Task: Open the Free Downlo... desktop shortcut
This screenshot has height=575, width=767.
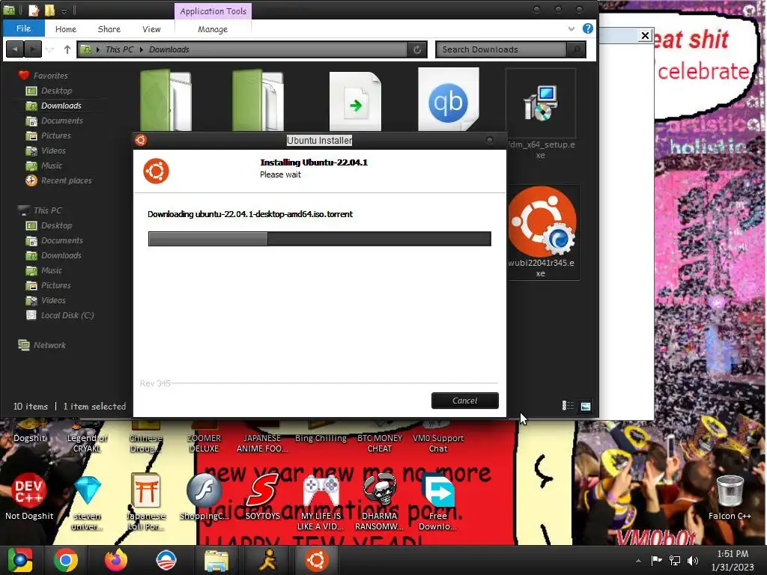Action: pyautogui.click(x=437, y=502)
